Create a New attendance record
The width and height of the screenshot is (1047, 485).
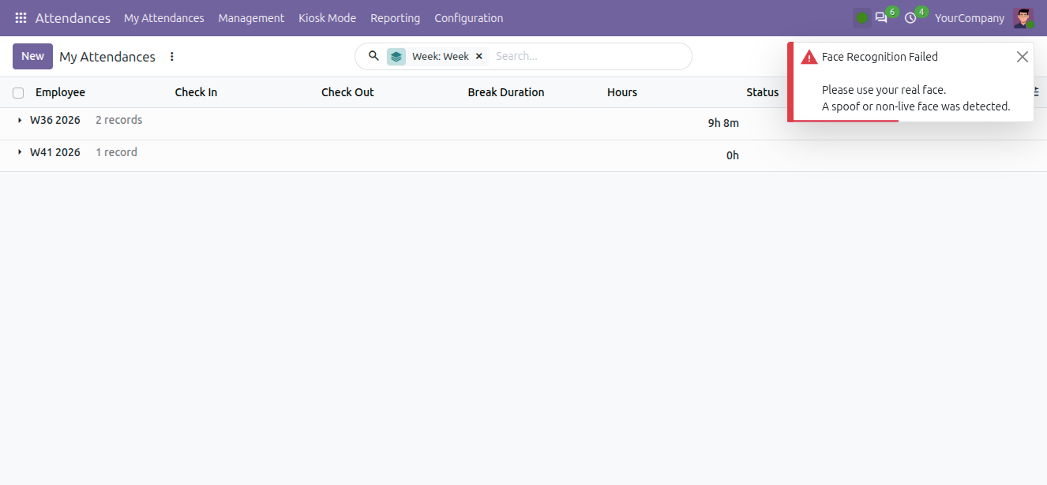pyautogui.click(x=32, y=56)
